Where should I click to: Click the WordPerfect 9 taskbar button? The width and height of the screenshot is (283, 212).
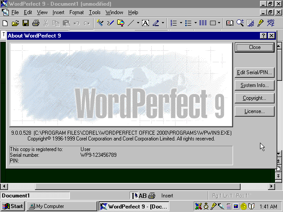coord(134,206)
